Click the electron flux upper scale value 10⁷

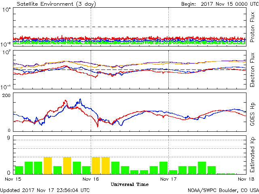(x=6, y=53)
